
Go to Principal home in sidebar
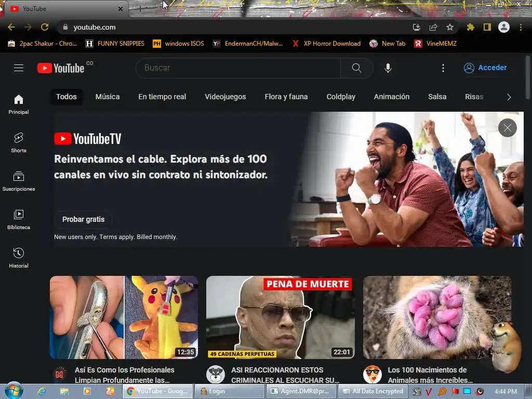click(19, 104)
